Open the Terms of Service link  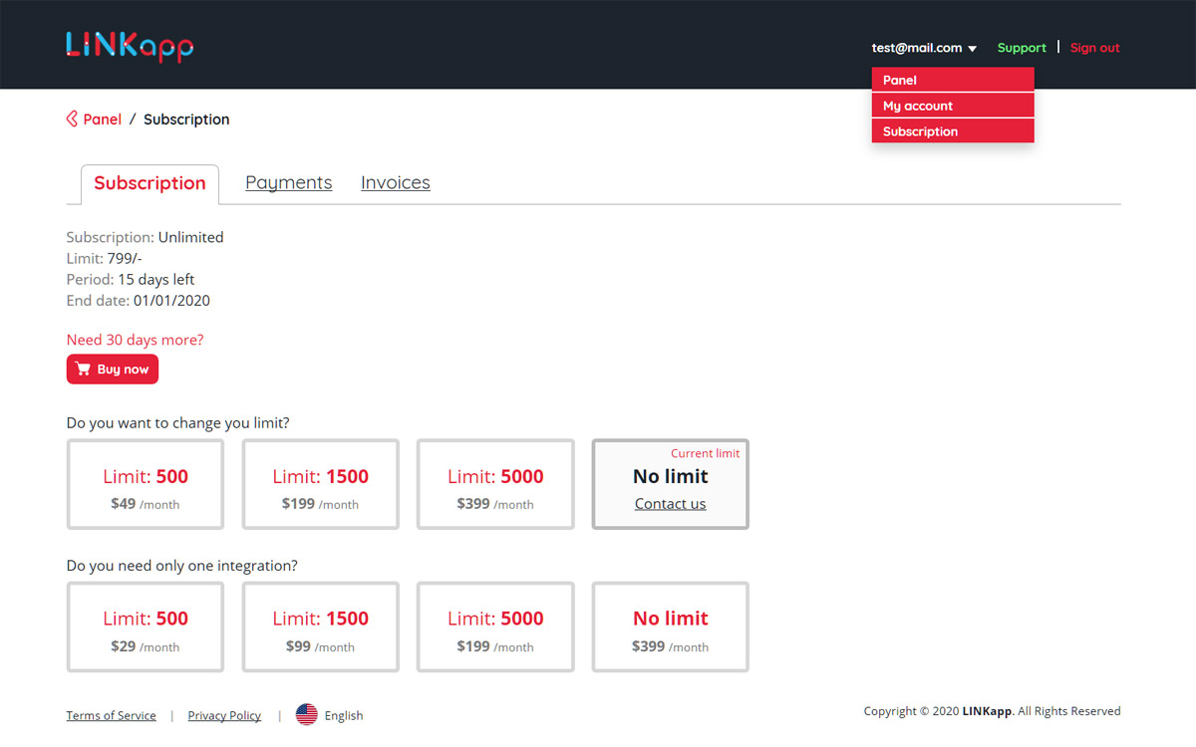click(111, 715)
